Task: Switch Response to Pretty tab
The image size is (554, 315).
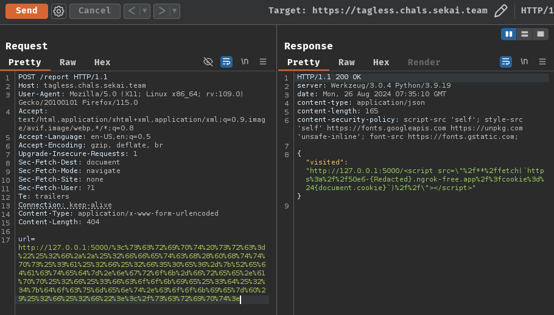Action: click(304, 62)
